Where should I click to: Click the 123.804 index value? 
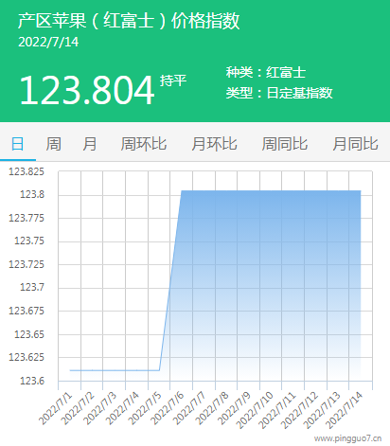point(87,90)
